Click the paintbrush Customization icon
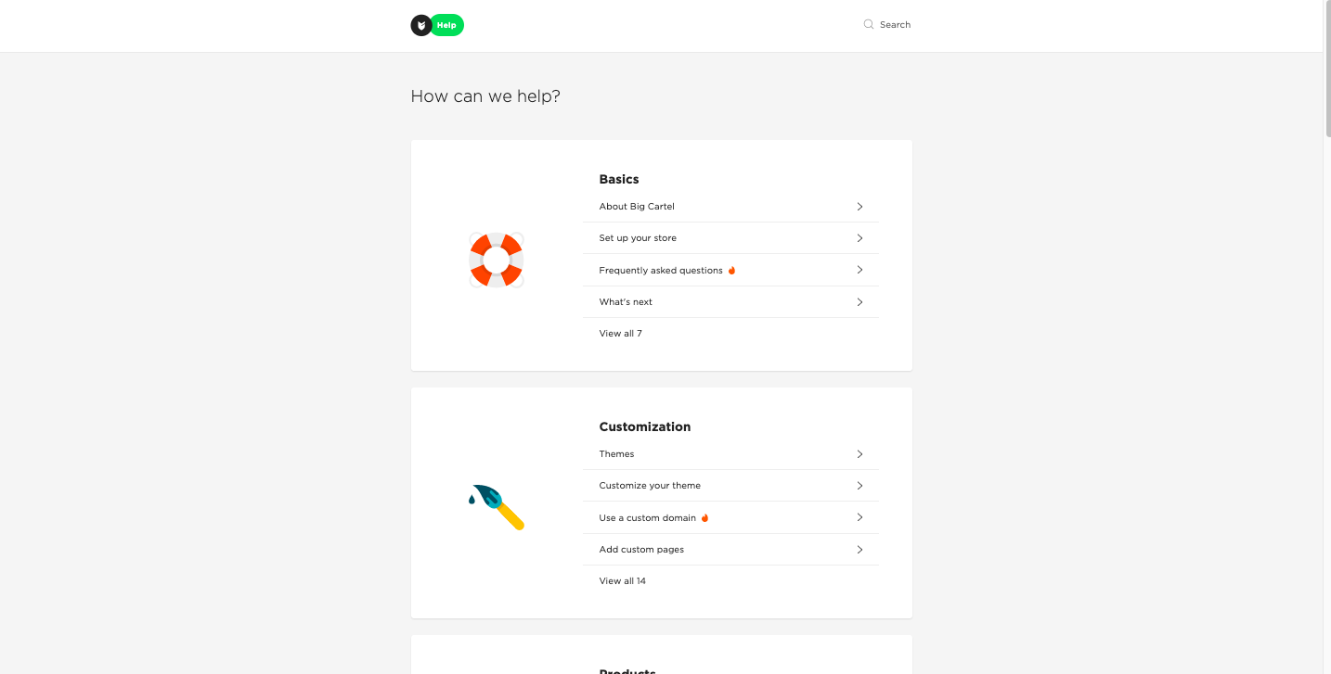 tap(498, 507)
